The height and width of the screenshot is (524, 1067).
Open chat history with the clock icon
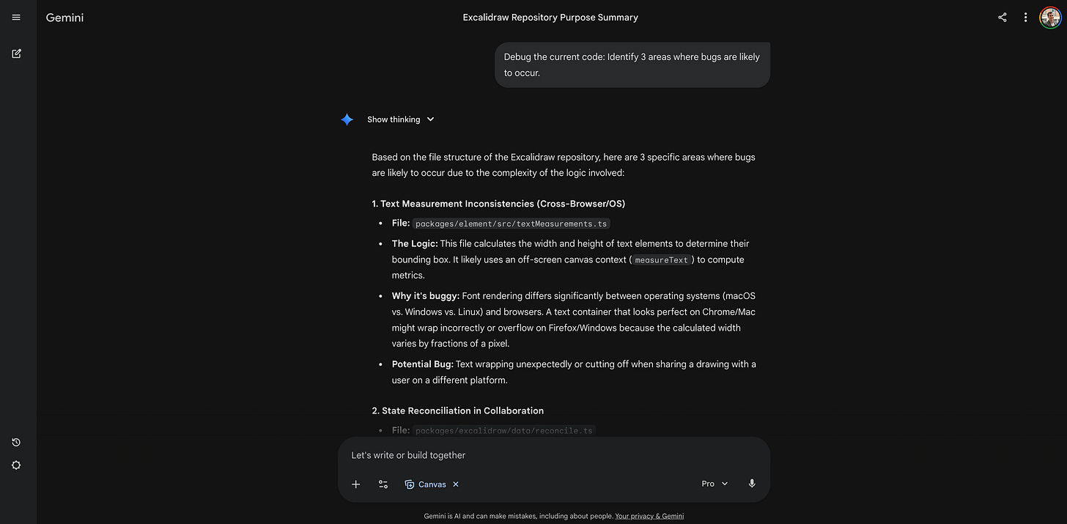coord(16,442)
